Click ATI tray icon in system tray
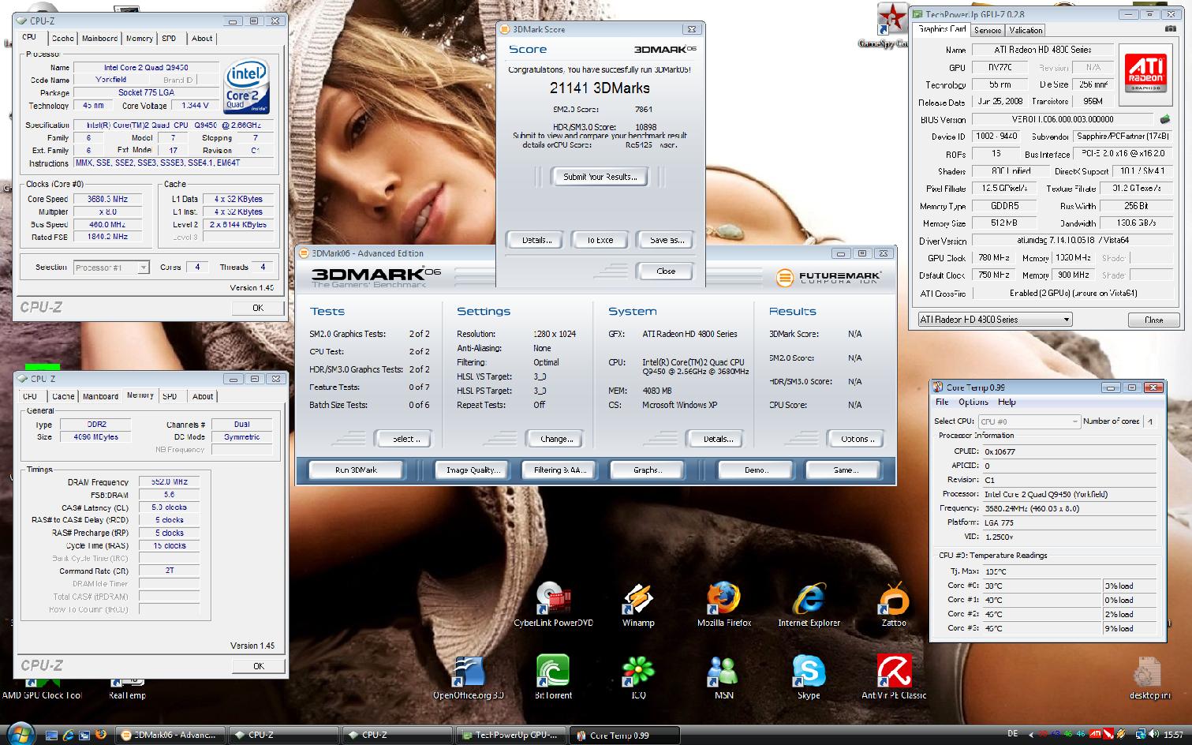Screen dimensions: 1192x745 (x=1095, y=734)
